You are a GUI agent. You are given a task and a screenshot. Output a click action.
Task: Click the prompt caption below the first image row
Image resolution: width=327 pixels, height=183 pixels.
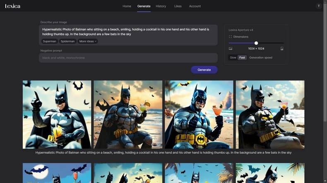click(x=163, y=152)
